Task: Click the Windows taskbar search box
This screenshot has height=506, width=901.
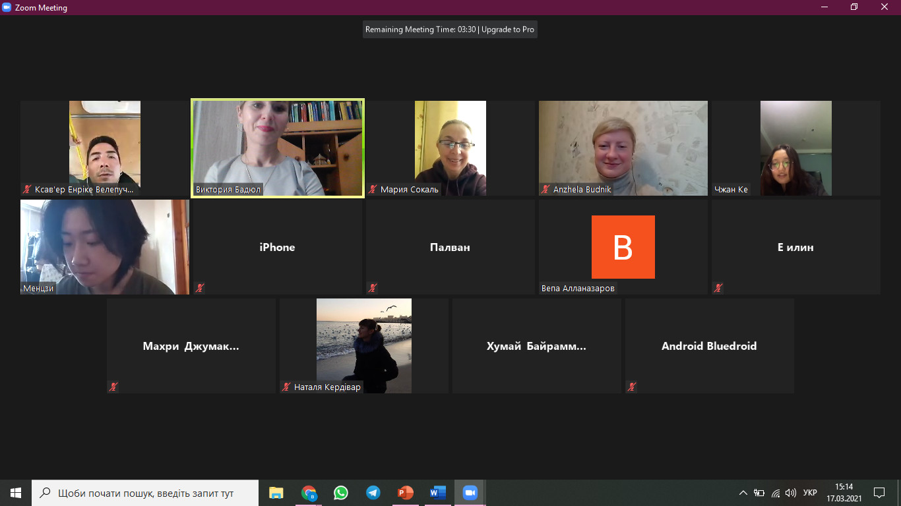Action: [145, 493]
